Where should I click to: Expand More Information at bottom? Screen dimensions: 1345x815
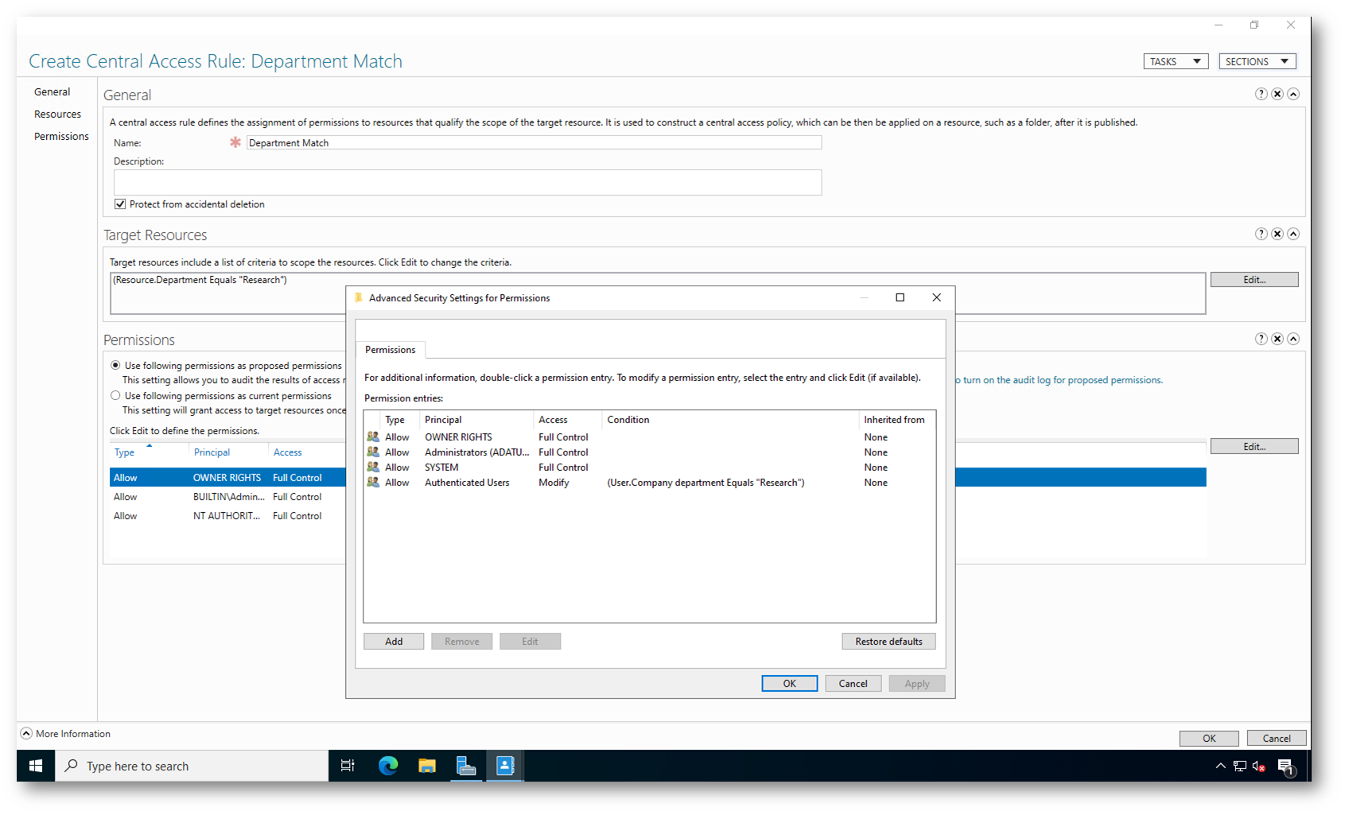pos(26,733)
